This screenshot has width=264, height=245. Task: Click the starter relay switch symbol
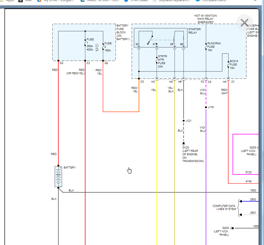150,40
